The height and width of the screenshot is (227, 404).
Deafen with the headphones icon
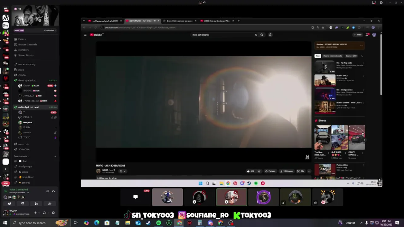(x=44, y=213)
